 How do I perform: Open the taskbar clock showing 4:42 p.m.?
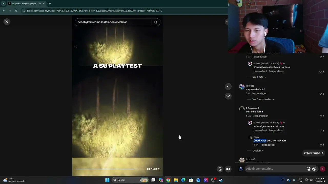[320, 180]
